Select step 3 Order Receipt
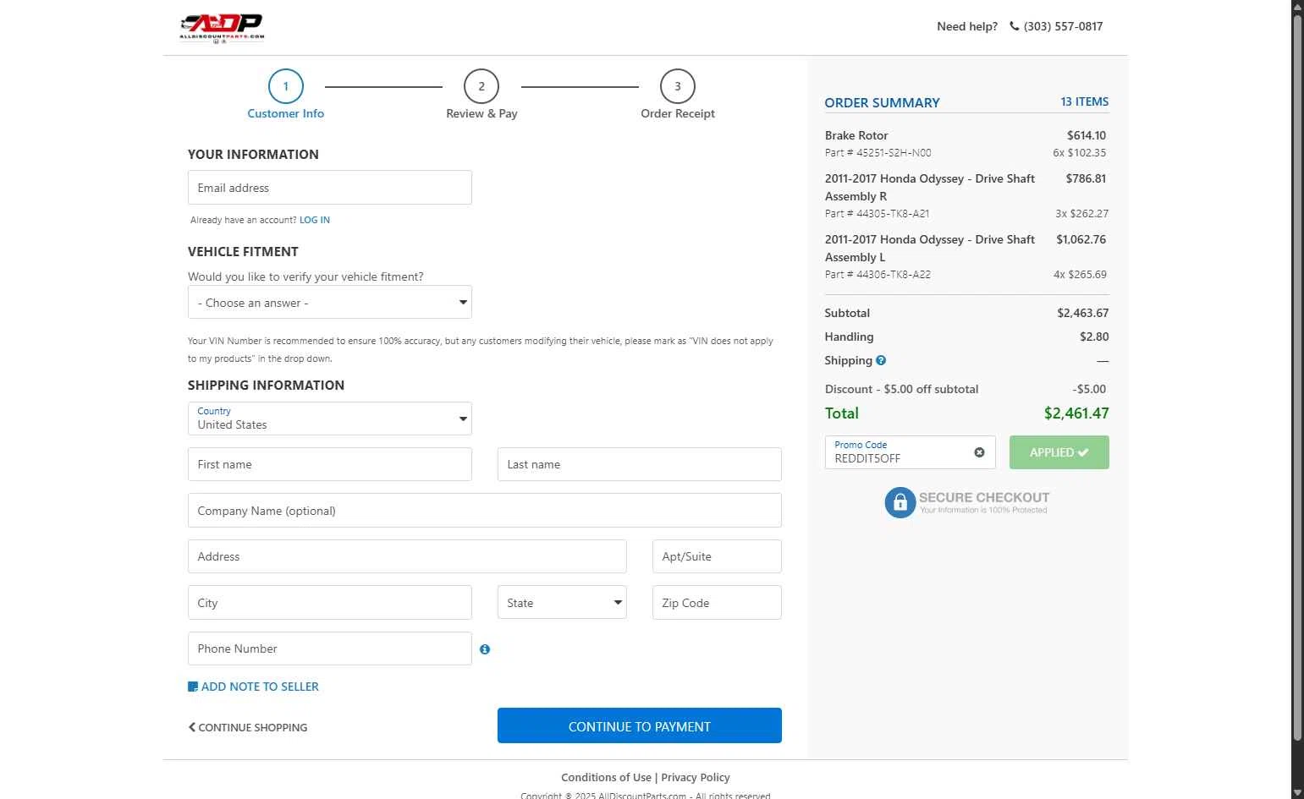The height and width of the screenshot is (799, 1304). [x=678, y=95]
